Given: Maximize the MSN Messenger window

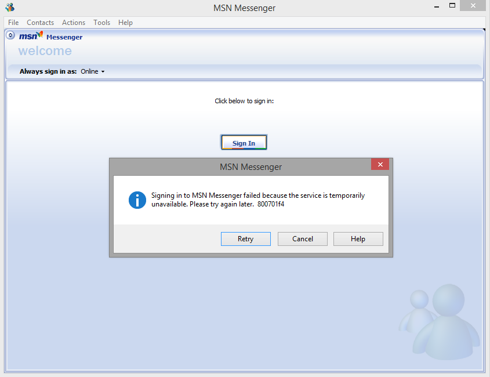Looking at the screenshot, I should coord(452,6).
